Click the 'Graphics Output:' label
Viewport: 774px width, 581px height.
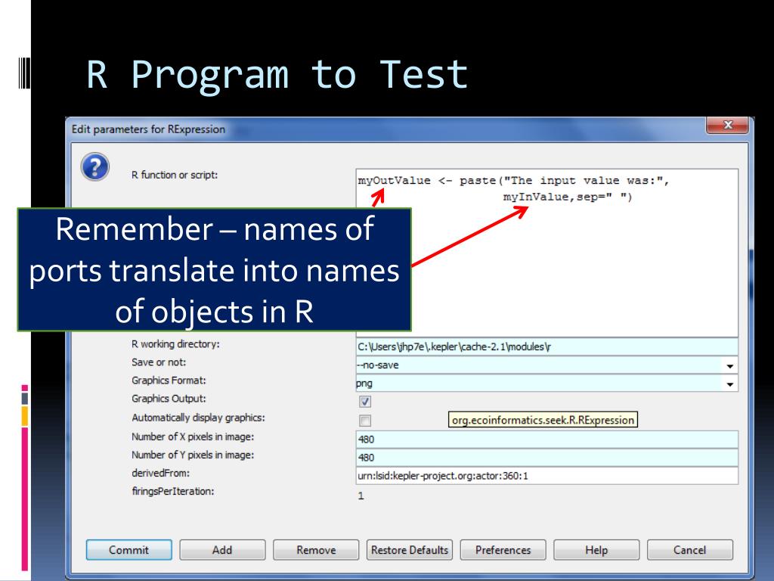[169, 398]
